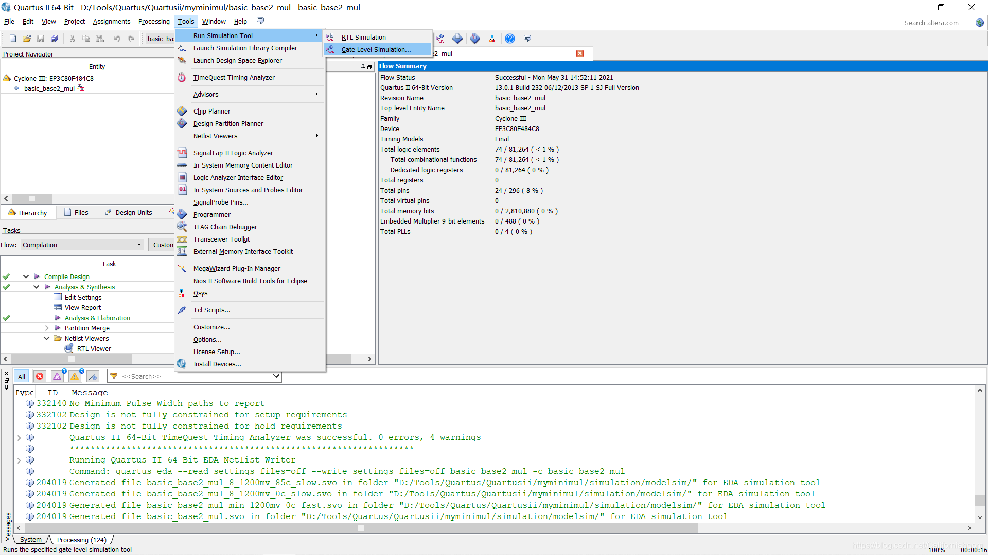988x555 pixels.
Task: Expand the Partition Merge task
Action: pyautogui.click(x=47, y=328)
